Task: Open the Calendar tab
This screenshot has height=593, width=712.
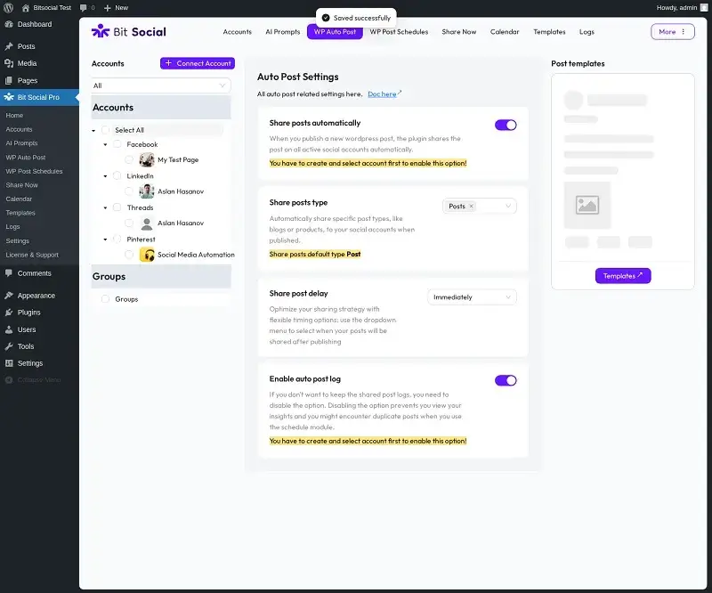Action: pos(505,32)
